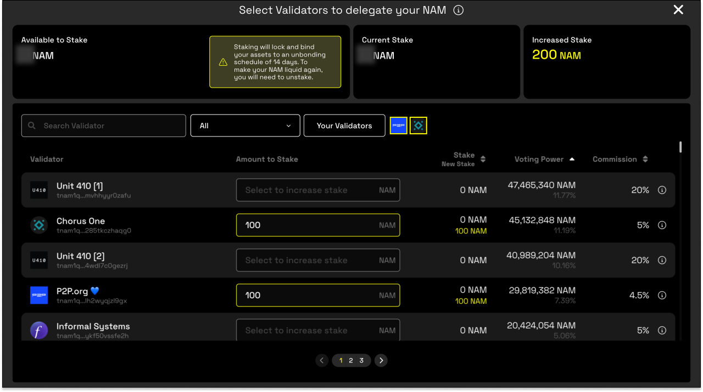Go to previous page arrow
Screen dimensions: 703x392
[322, 360]
